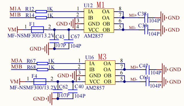Click the R67 designator label
Image resolution: width=184 pixels, height=106 pixels.
click(31, 61)
